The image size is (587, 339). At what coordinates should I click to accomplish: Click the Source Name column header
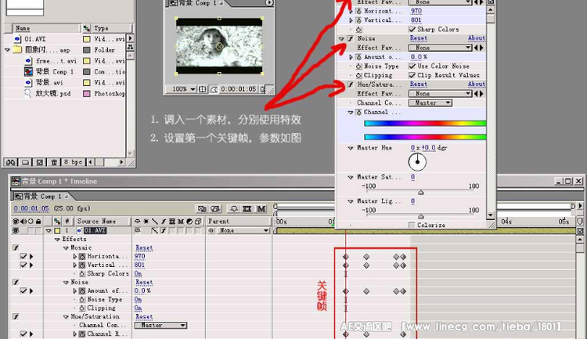pyautogui.click(x=103, y=222)
